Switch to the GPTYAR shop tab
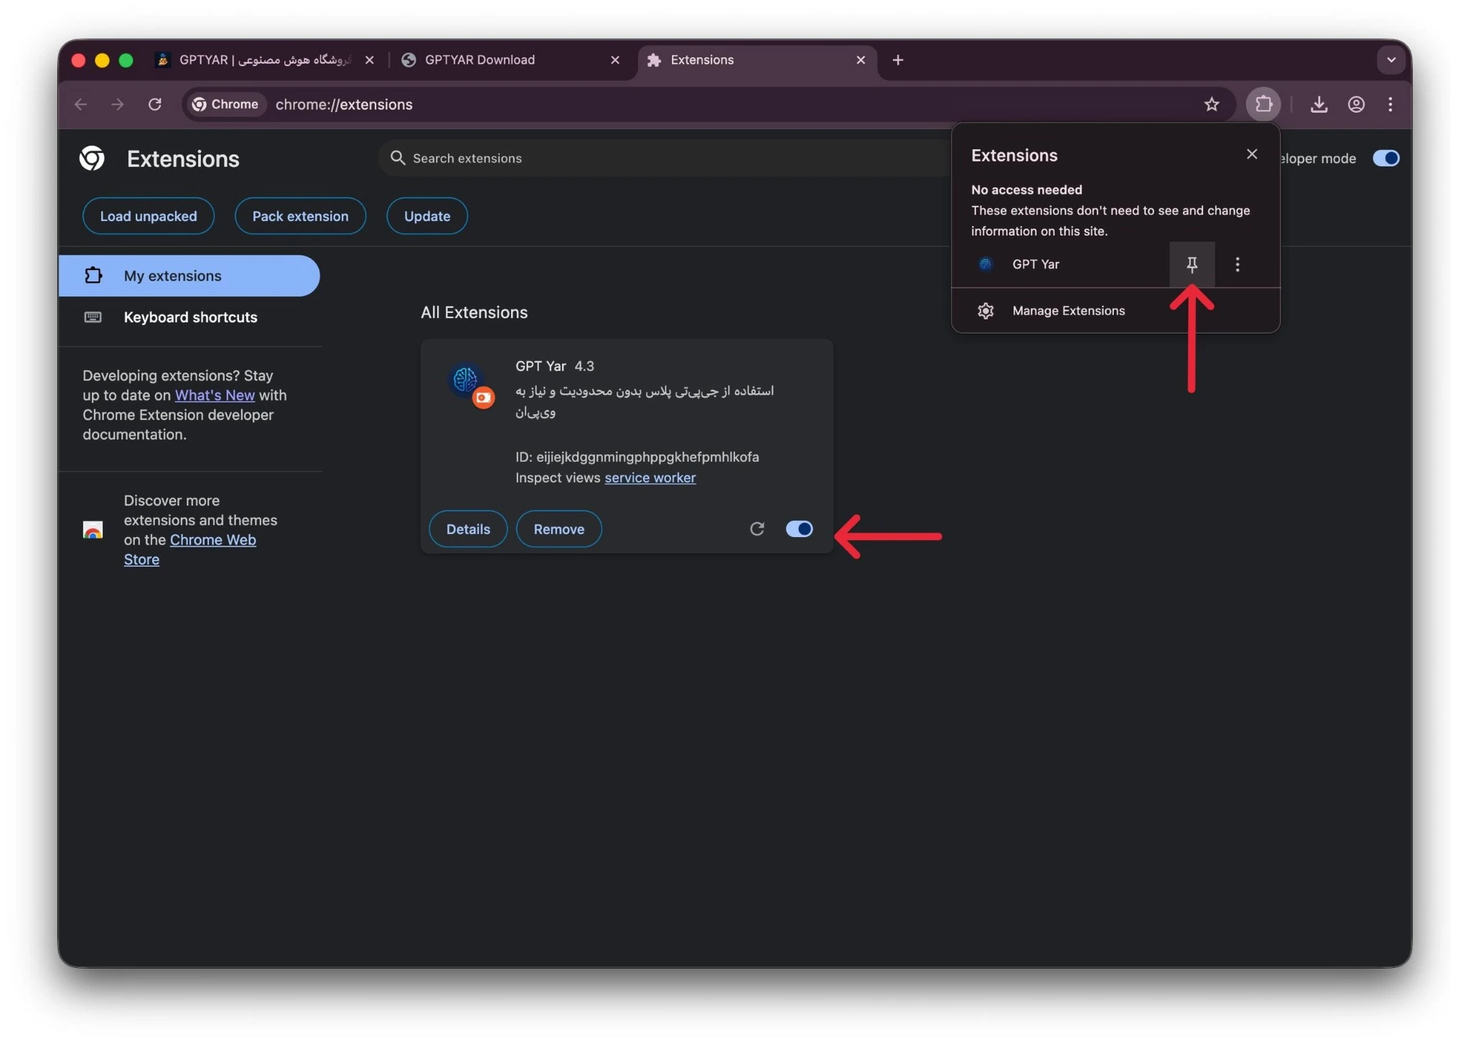The image size is (1470, 1044). pos(264,60)
